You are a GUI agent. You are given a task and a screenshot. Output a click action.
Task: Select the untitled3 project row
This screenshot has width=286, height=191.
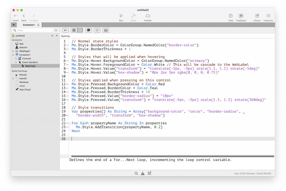[x=20, y=36]
